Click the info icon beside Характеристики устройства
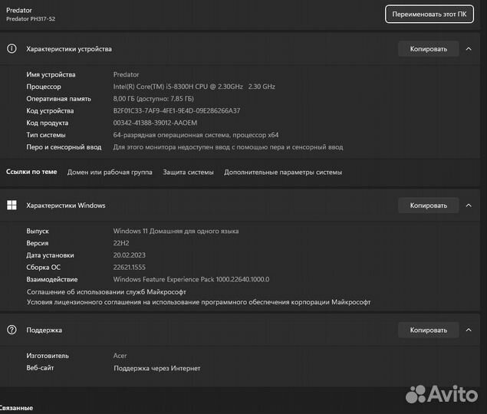 tap(12, 49)
